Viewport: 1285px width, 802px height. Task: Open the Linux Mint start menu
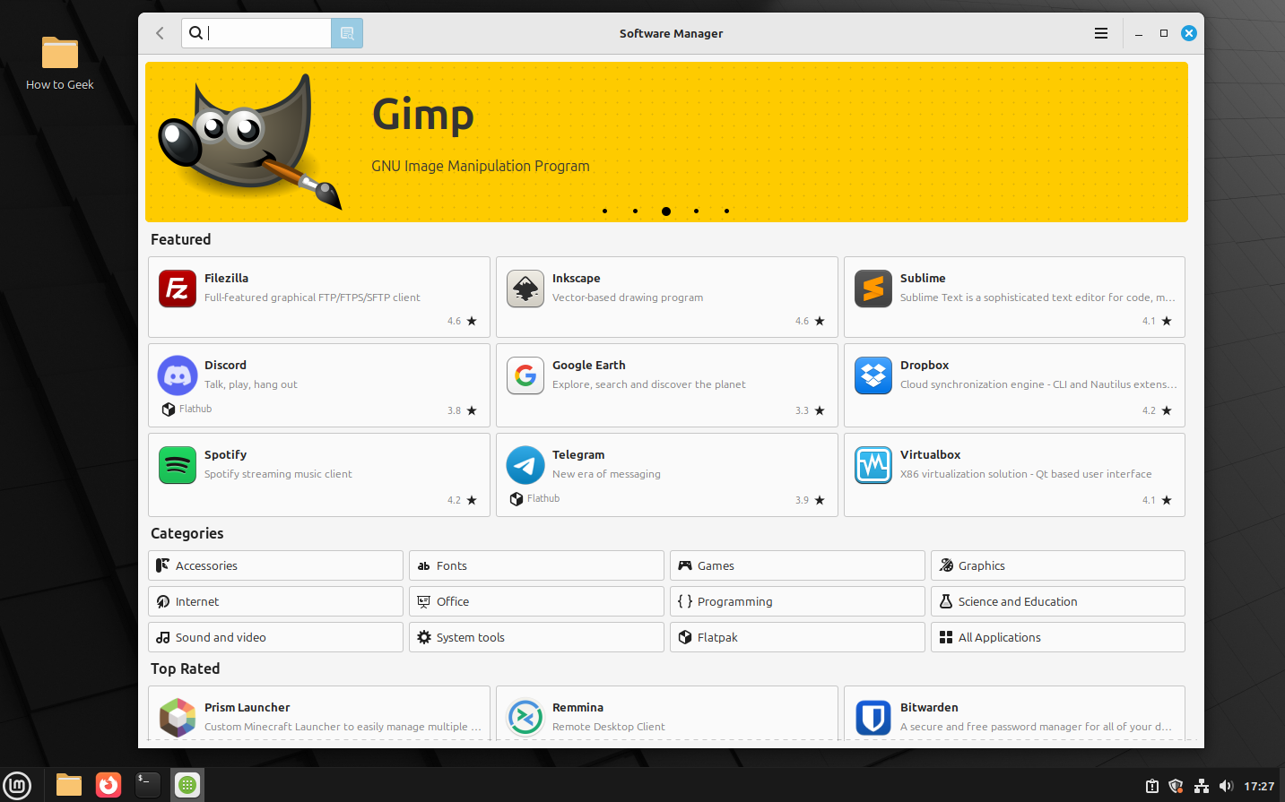pyautogui.click(x=17, y=785)
